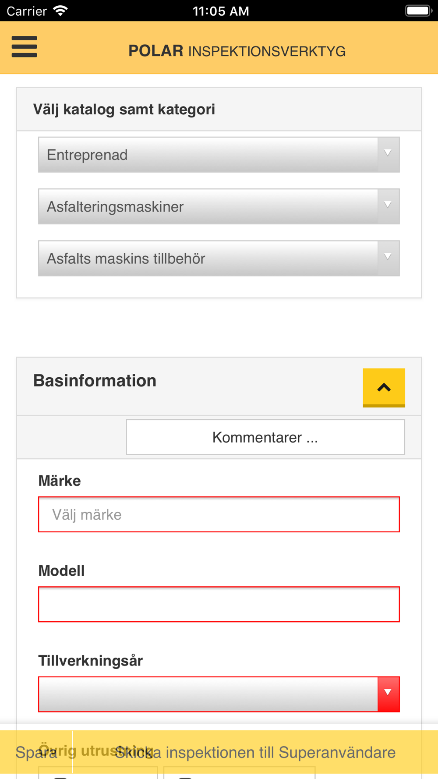Image resolution: width=438 pixels, height=779 pixels.
Task: Tap Spara in the bottom bar
Action: 36,753
